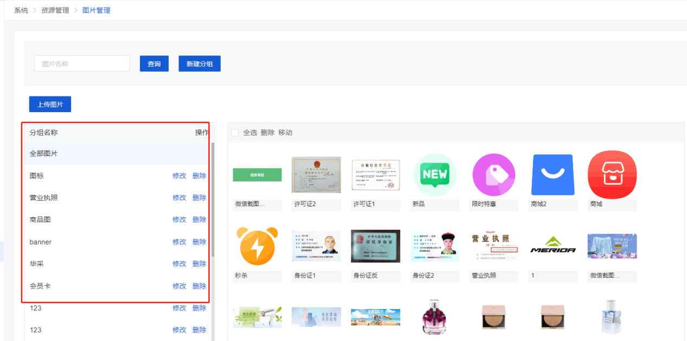Go to 系统 in the breadcrumb

(x=21, y=10)
